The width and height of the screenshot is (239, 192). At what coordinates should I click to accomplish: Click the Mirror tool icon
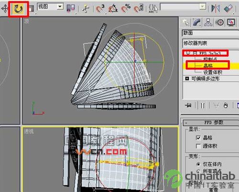point(216,8)
